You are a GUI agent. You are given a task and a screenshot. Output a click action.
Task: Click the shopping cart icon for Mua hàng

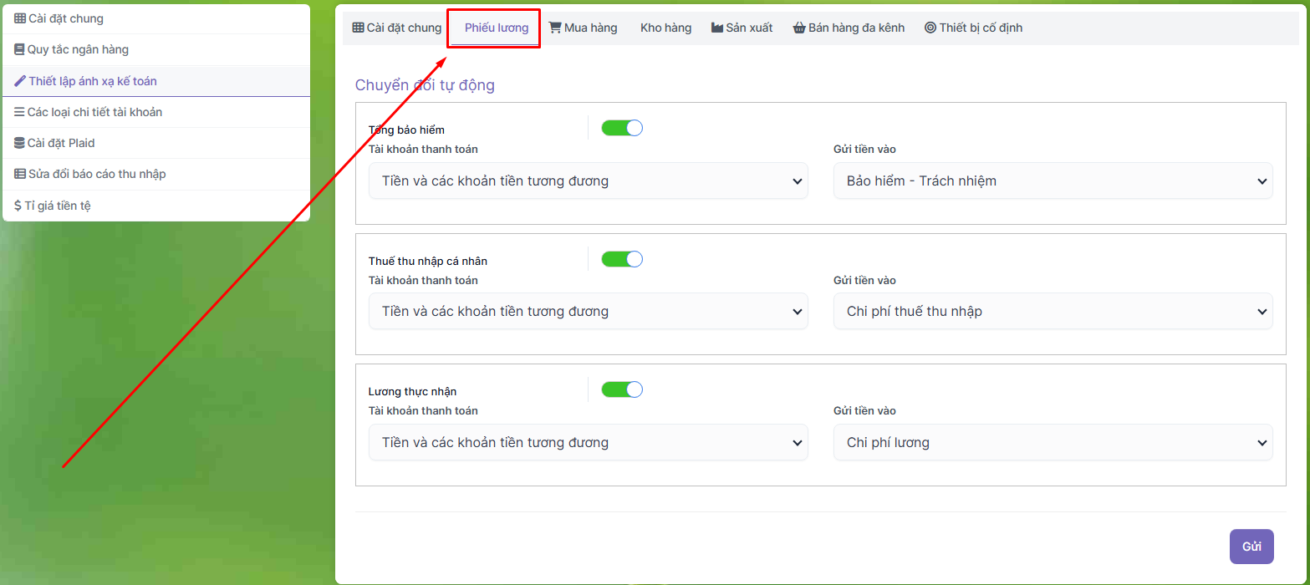pos(554,28)
